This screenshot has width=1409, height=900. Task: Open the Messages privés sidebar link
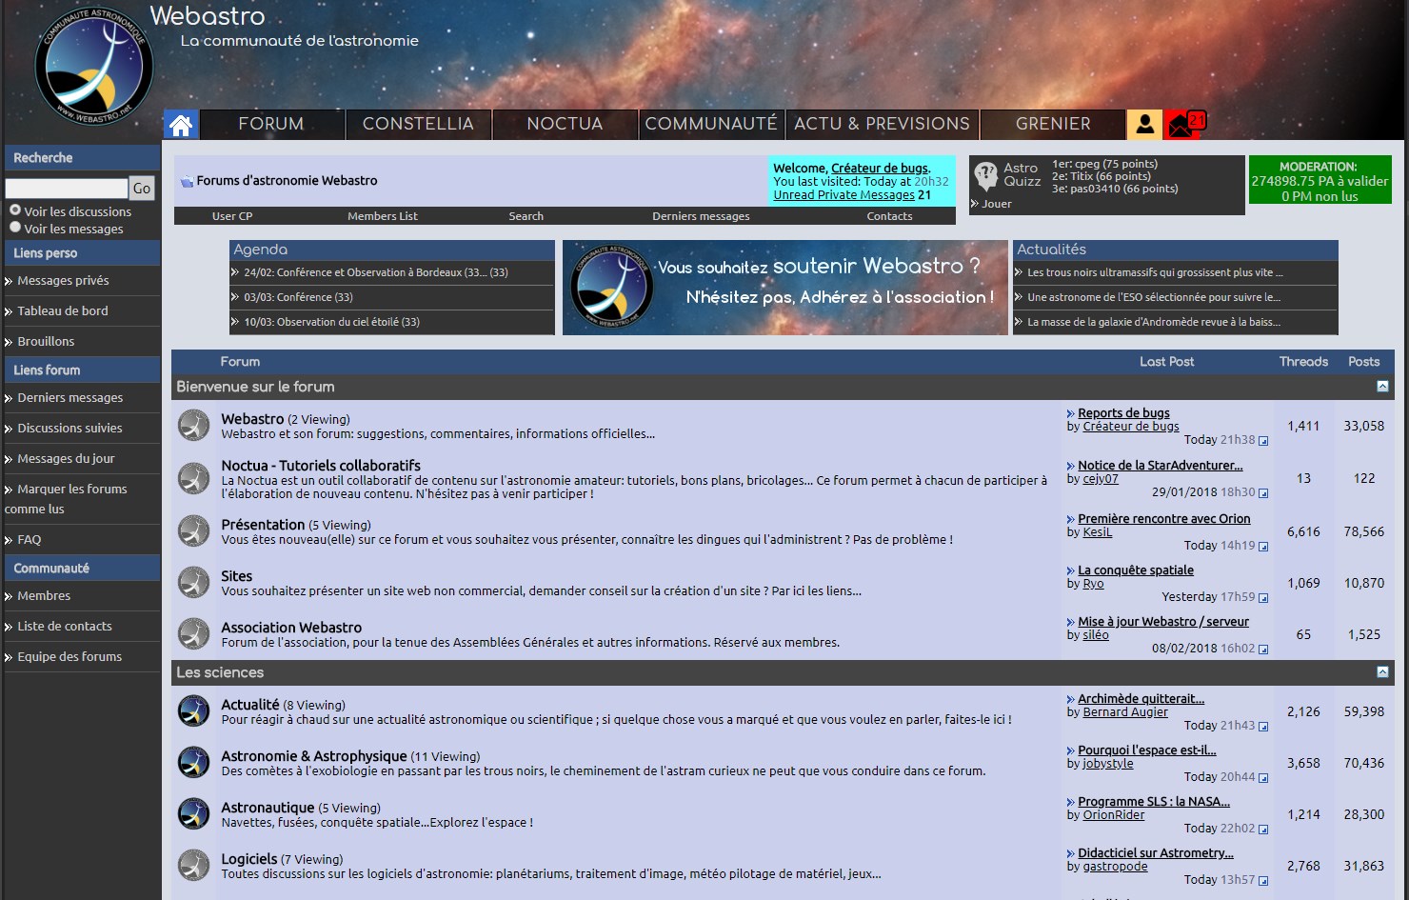click(x=63, y=281)
